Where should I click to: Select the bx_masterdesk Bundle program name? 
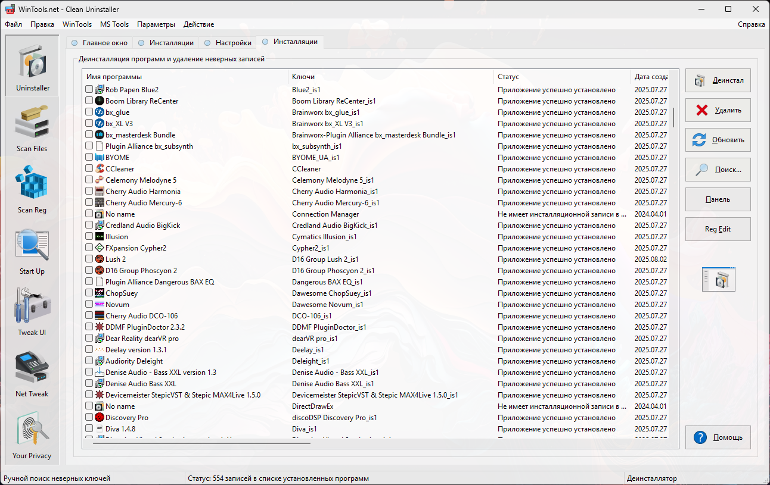click(141, 135)
